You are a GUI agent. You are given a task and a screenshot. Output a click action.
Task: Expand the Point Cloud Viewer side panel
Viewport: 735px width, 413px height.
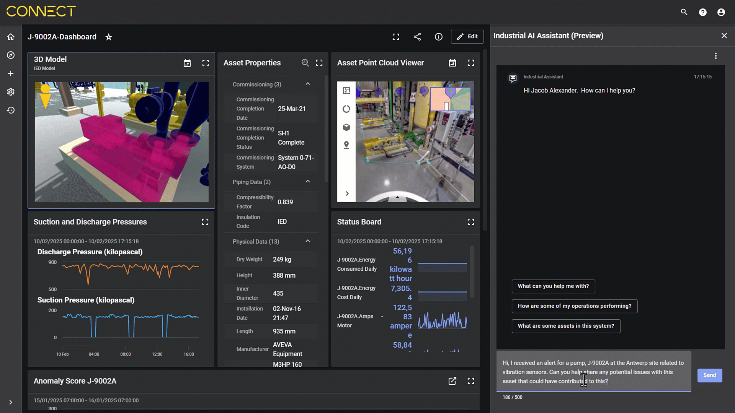(346, 193)
